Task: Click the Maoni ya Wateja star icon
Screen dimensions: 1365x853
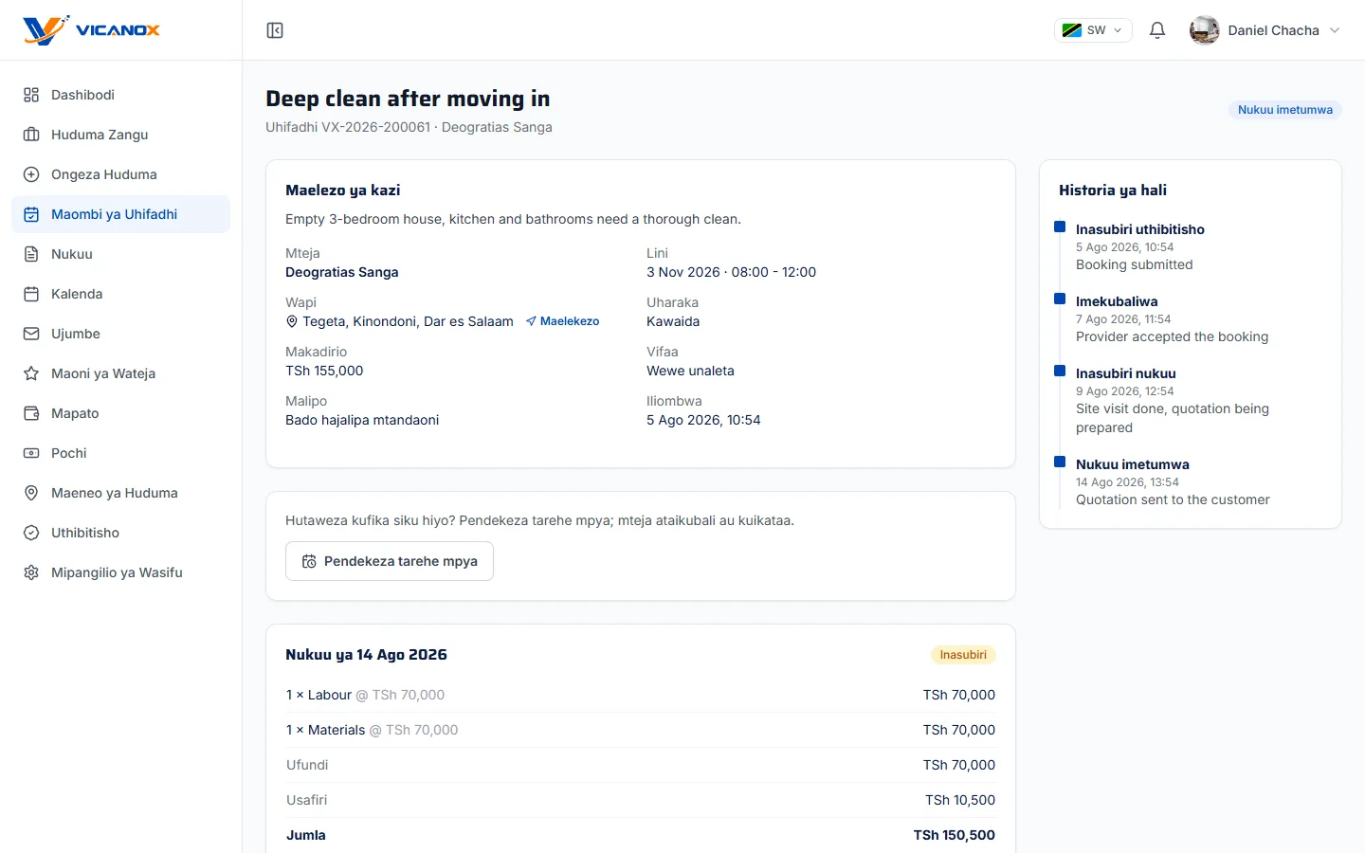Action: (x=31, y=373)
